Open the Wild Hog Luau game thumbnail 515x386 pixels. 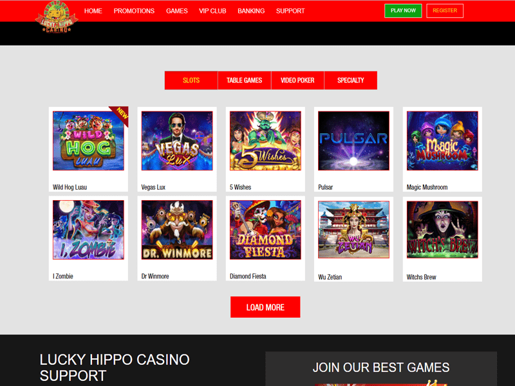click(x=88, y=141)
